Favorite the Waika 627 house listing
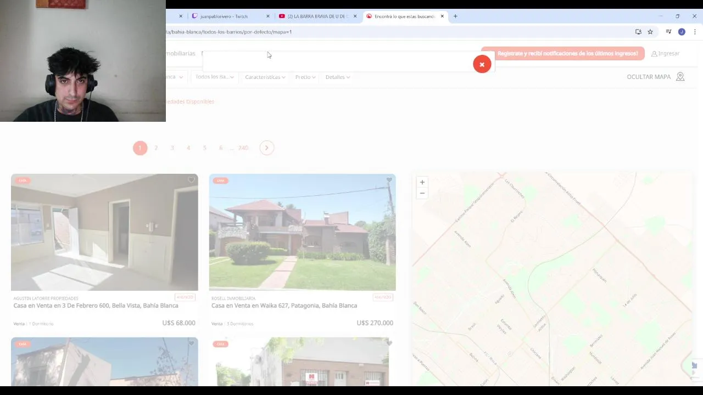The height and width of the screenshot is (395, 703). [389, 180]
